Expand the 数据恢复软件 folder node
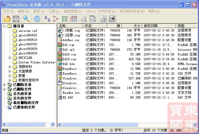 coord(10,80)
